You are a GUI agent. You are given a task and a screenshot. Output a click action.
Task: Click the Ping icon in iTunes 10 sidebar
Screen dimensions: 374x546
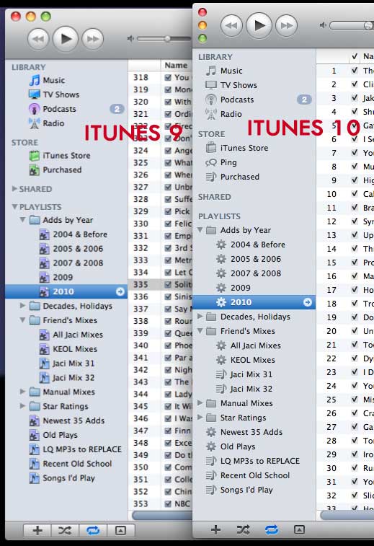(211, 162)
